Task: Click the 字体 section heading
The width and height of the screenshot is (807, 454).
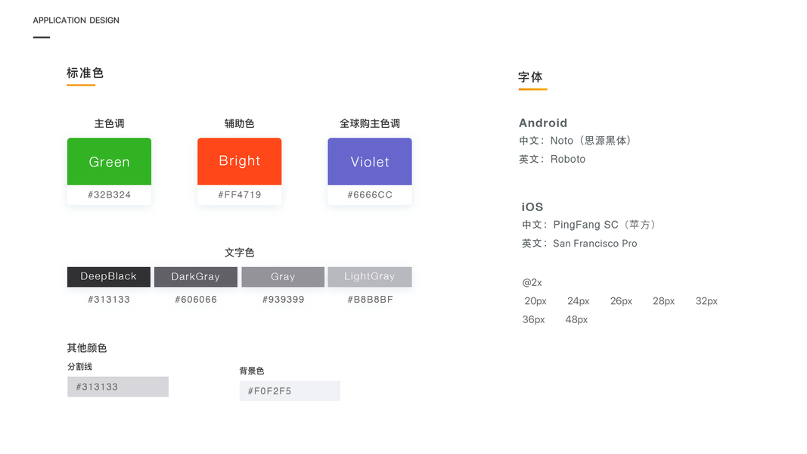Action: pos(530,77)
